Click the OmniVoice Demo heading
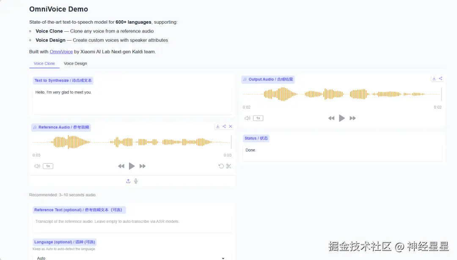 [58, 9]
